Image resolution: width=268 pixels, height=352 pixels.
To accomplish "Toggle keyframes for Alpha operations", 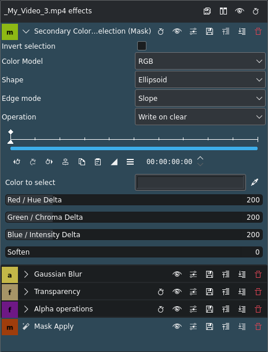I will click(161, 309).
